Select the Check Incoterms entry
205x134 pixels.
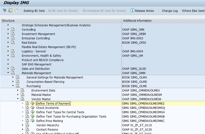click(47, 108)
